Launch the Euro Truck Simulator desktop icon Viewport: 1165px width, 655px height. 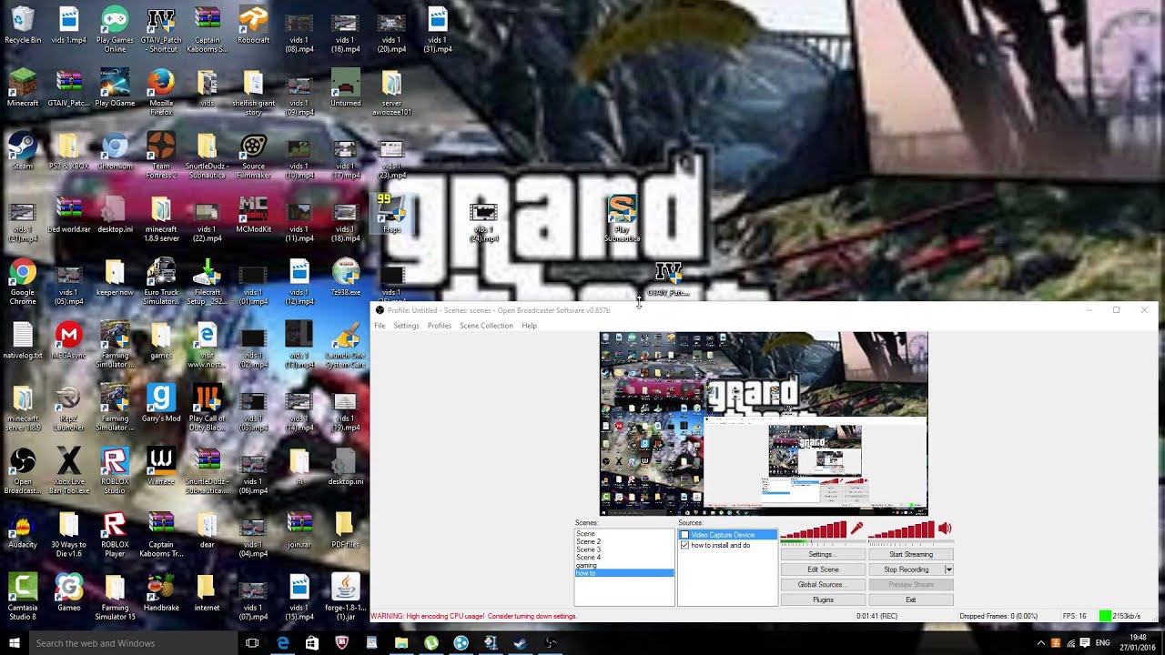click(161, 282)
